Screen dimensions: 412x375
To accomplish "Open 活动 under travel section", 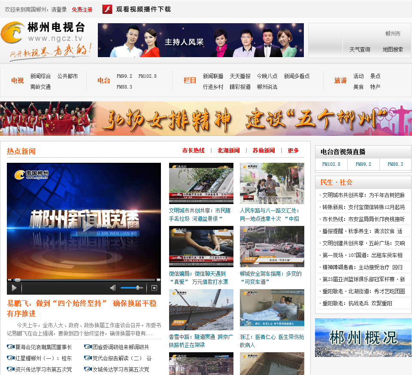I will 358,76.
